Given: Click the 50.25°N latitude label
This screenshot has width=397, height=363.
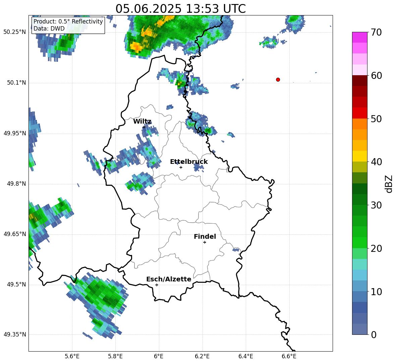Looking at the screenshot, I should pyautogui.click(x=15, y=32).
